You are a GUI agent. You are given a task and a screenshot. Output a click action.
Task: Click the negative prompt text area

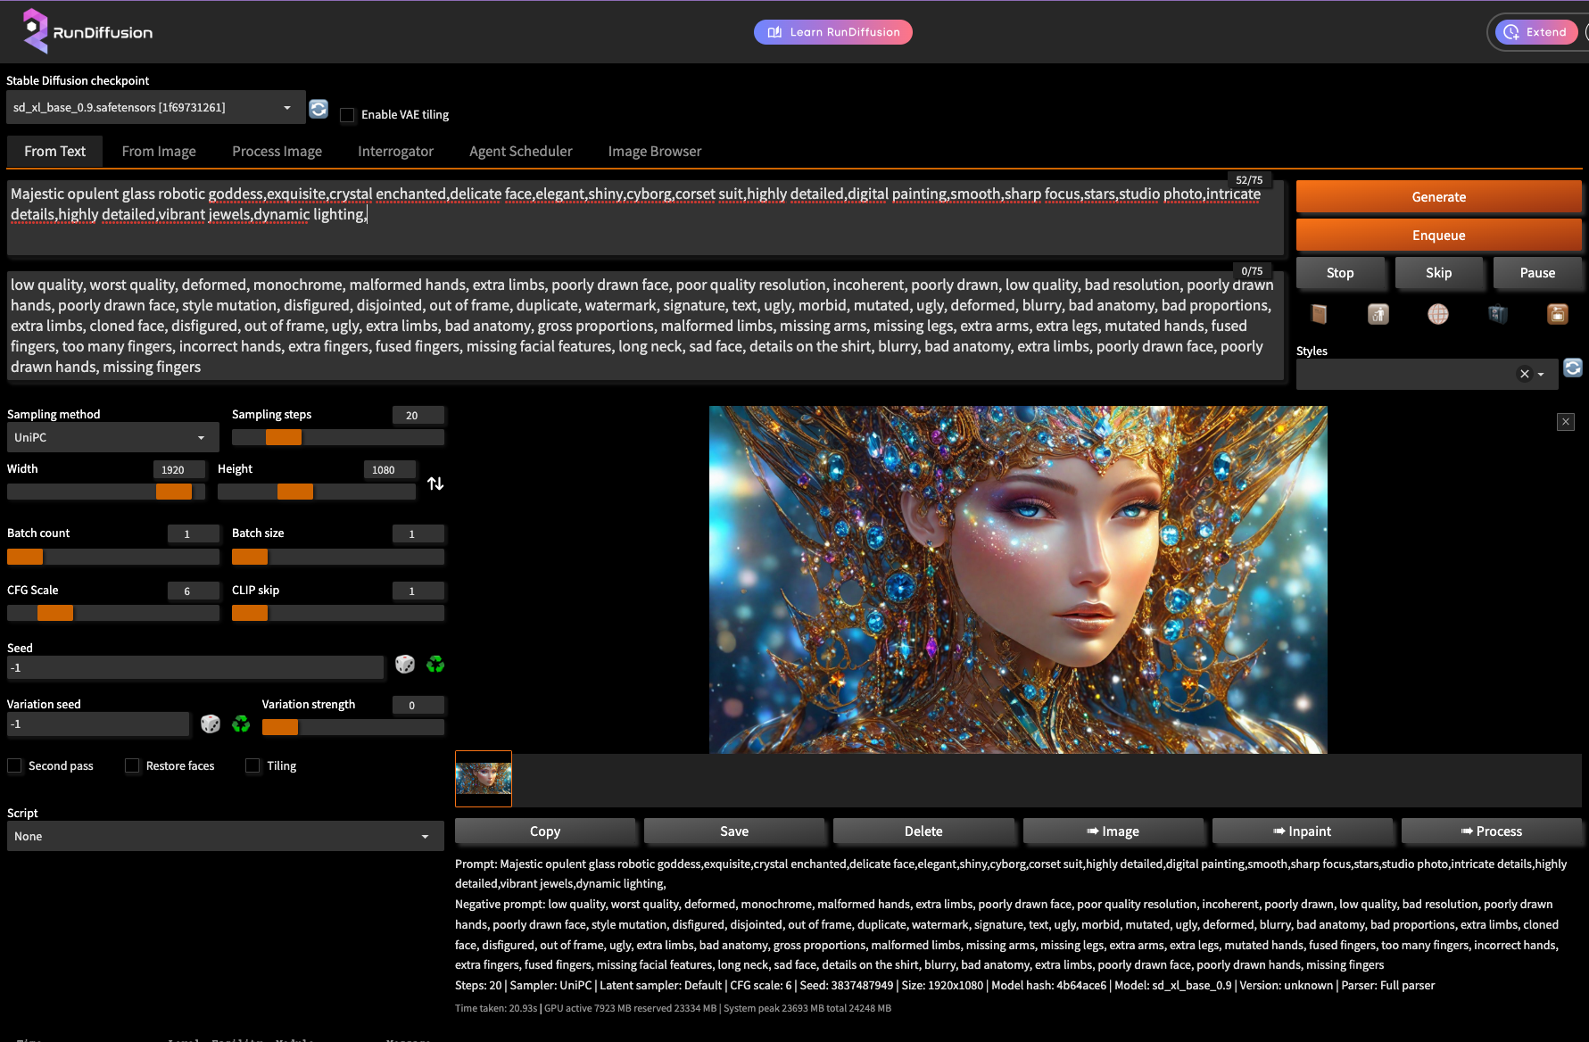pyautogui.click(x=645, y=326)
